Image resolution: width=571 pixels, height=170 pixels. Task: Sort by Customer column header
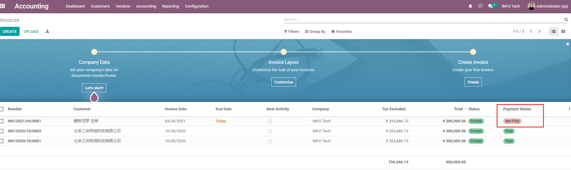82,109
